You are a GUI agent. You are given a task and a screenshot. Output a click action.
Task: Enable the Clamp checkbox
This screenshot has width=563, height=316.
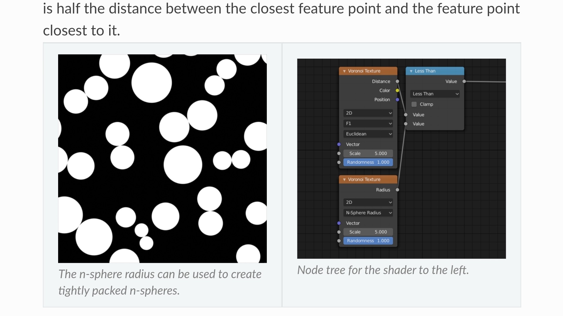click(414, 104)
